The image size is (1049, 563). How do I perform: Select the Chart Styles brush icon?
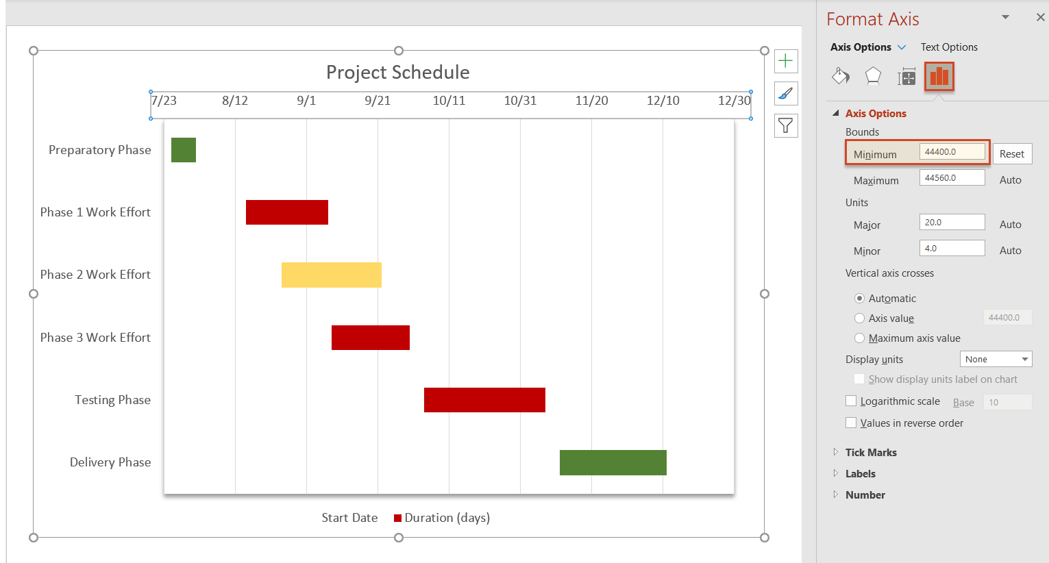coord(785,93)
